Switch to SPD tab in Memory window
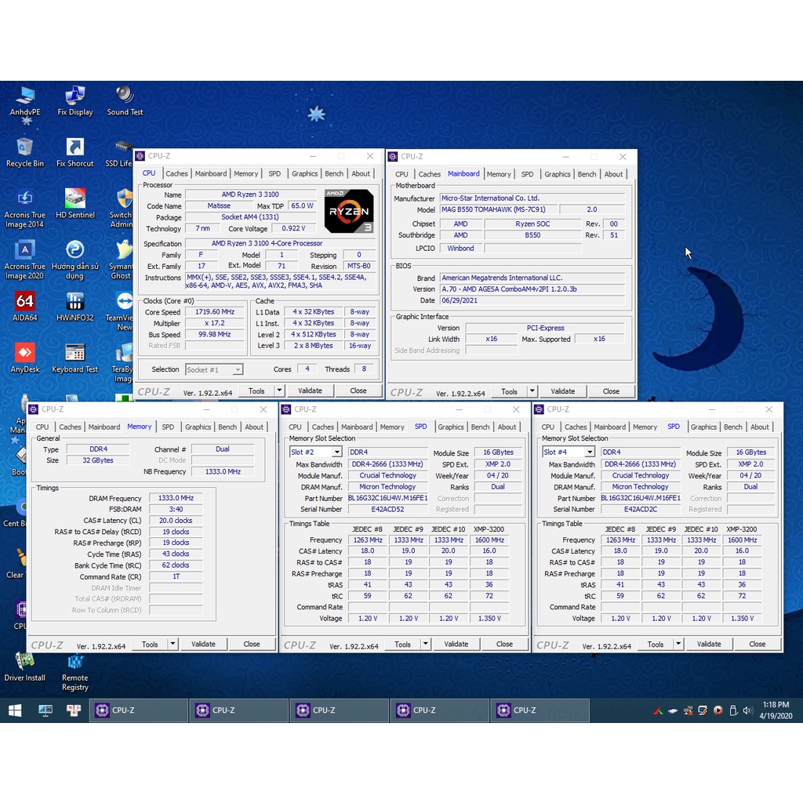 (168, 427)
